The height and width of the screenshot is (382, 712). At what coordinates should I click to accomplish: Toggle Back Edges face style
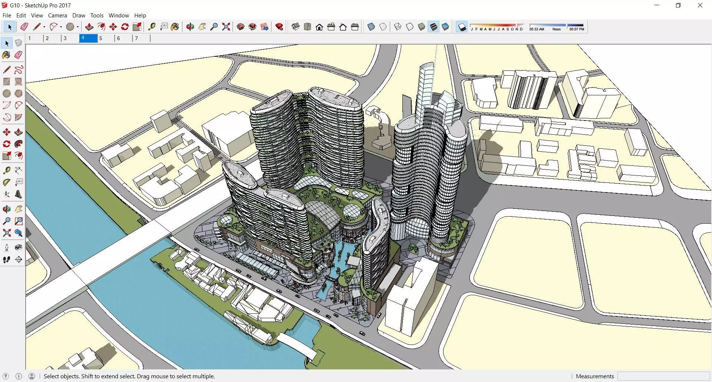point(383,27)
